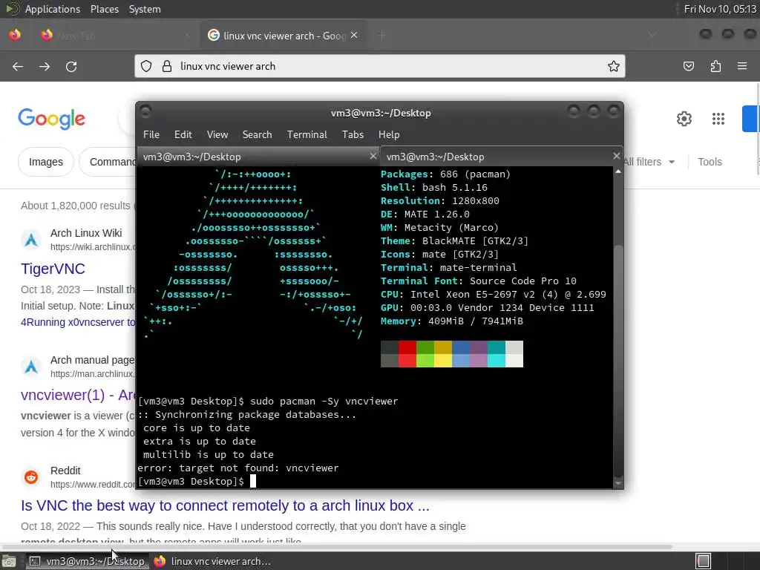Switch to the first terminal tab

click(x=258, y=157)
